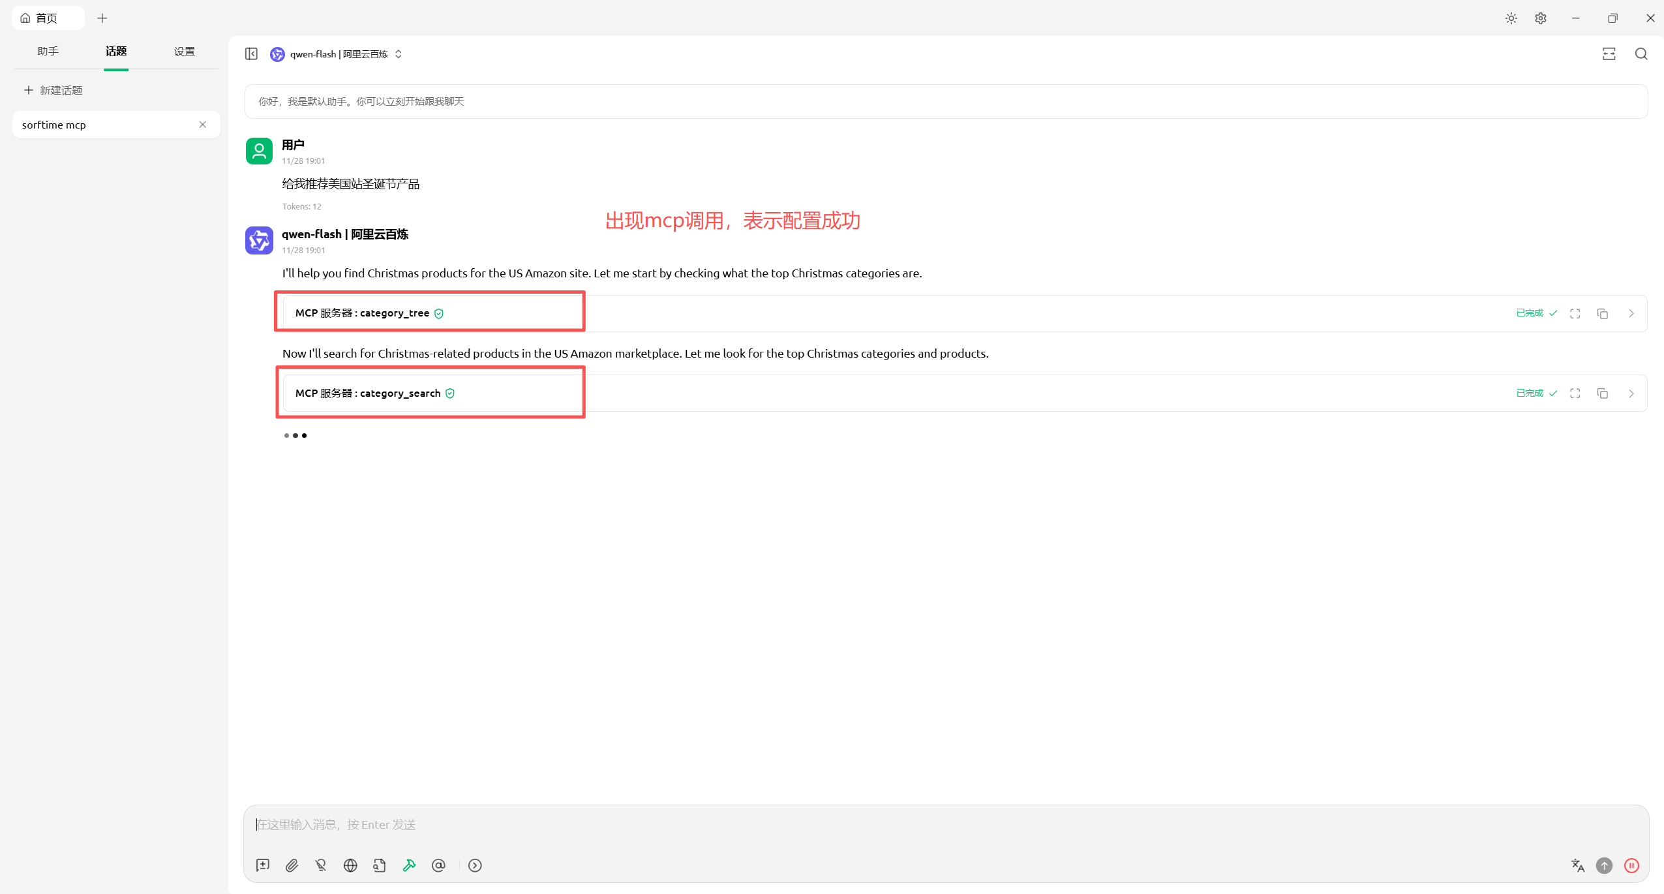Close the sorftime mcp topic
1664x894 pixels.
click(203, 125)
